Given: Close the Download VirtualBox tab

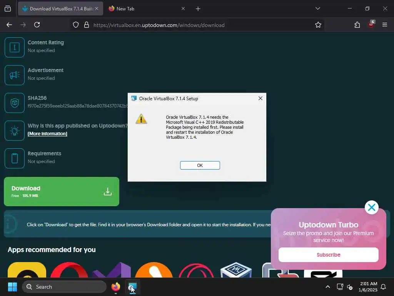Looking at the screenshot, I should 97,8.
